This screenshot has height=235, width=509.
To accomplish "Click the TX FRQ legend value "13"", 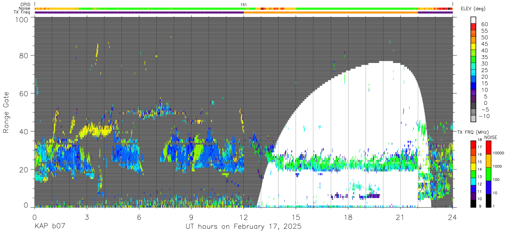I will pos(480,177).
